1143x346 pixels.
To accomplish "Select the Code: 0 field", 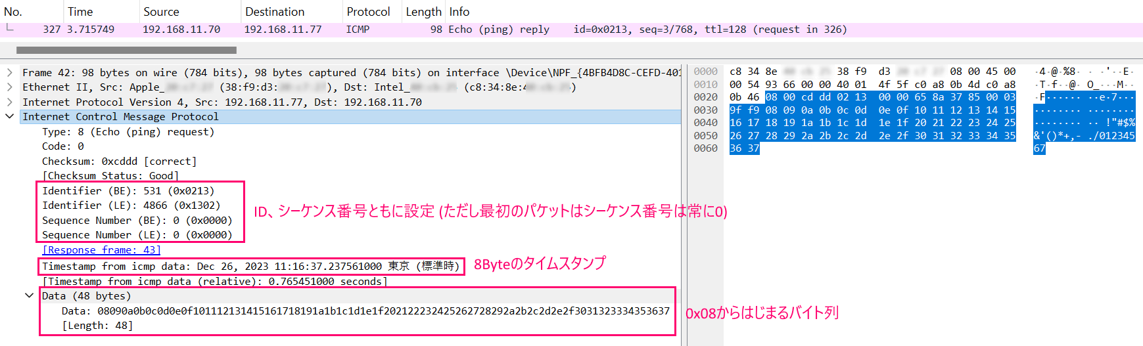I will pyautogui.click(x=63, y=146).
